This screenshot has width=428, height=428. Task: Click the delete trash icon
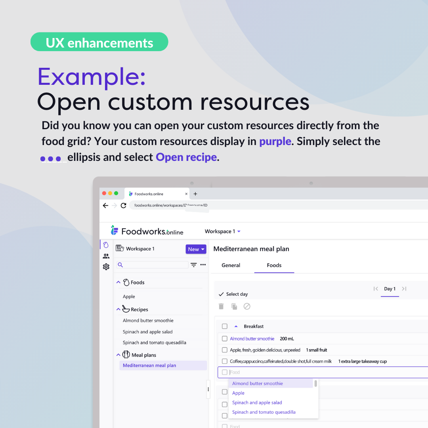pos(221,306)
